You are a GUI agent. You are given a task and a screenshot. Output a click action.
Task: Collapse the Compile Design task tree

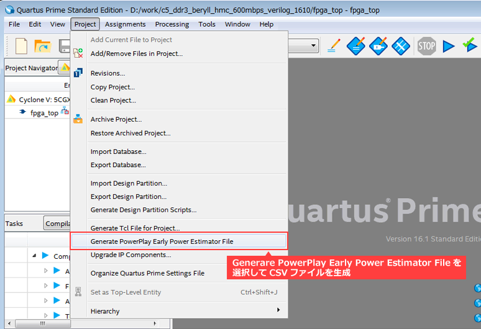[34, 255]
